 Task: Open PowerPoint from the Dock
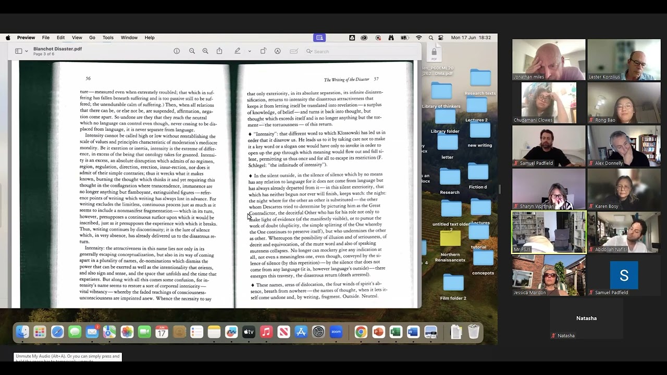(378, 332)
